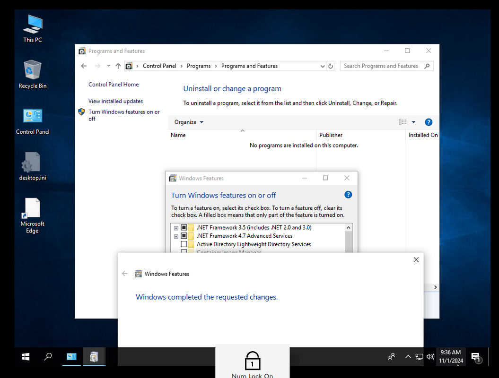Screen dimensions: 499x378
Task: Click the Programs and Features breadcrumb
Action: click(x=249, y=66)
